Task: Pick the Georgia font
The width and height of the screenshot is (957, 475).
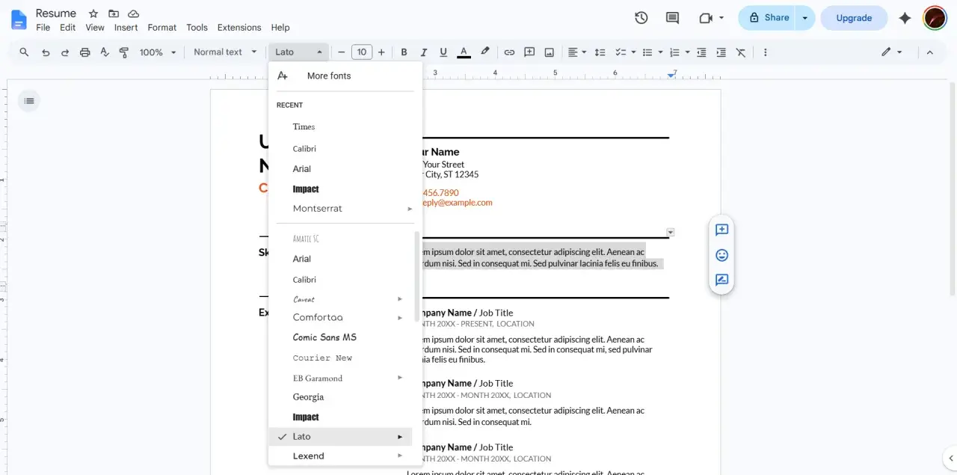Action: point(341,397)
